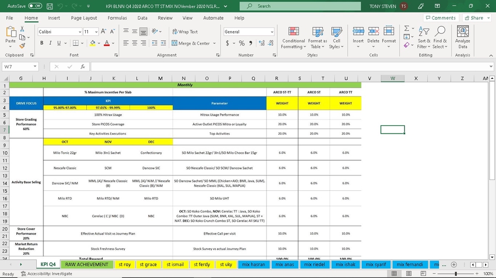Image resolution: width=496 pixels, height=278 pixels.
Task: Click the AutoSum sigma icon
Action: tap(407, 28)
